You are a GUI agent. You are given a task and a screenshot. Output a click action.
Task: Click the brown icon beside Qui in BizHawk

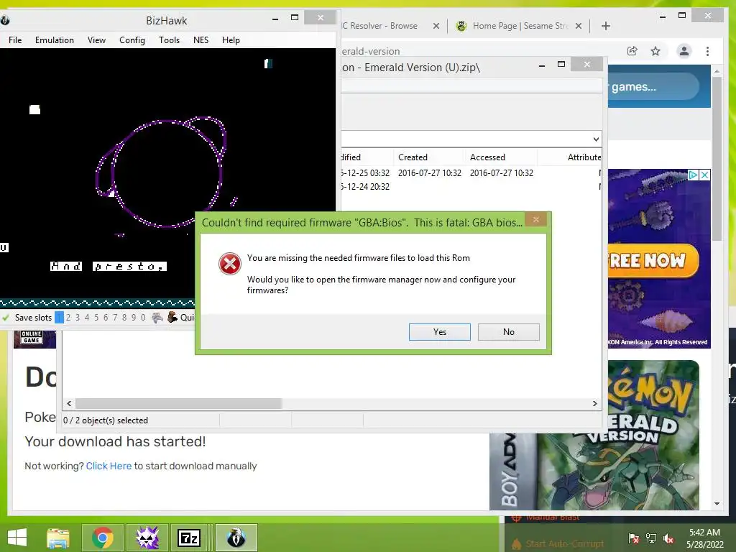pos(172,317)
